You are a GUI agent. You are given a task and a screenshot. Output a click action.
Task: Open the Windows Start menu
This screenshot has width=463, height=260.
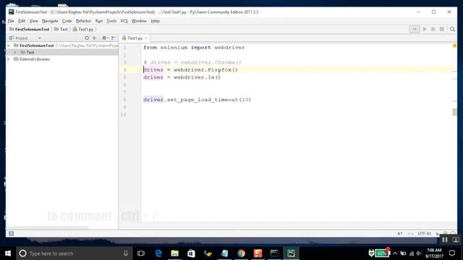click(8, 253)
